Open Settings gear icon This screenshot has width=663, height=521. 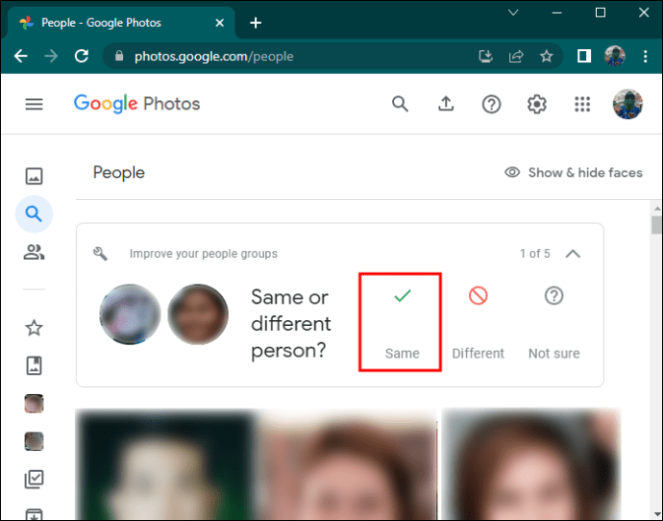pos(537,104)
